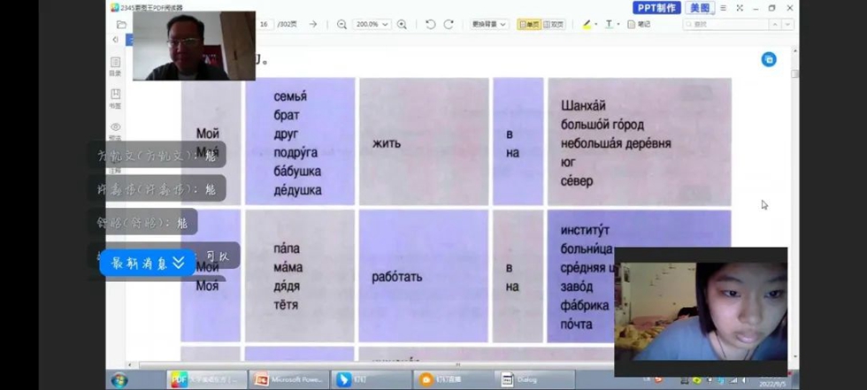The width and height of the screenshot is (867, 390).
Task: Rotate the page clockwise
Action: click(x=449, y=25)
